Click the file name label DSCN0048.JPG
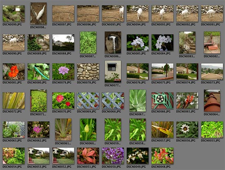 click(161, 167)
